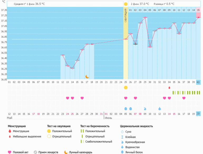Click the positive ovulation test circle on day 25

coord(125,87)
